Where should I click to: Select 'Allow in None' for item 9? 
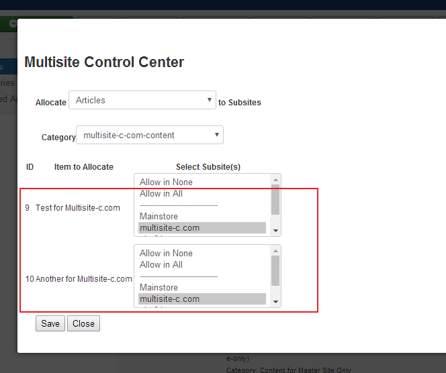coord(166,182)
